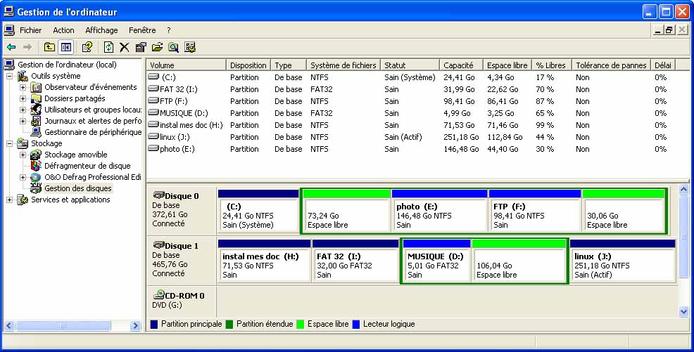Viewport: 694px width, 352px height.
Task: Click the Back arrow toolbar icon
Action: 11,47
